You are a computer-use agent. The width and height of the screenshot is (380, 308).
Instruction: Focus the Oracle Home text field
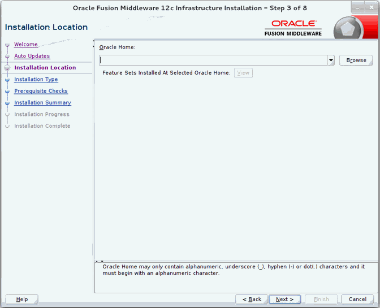[214, 60]
